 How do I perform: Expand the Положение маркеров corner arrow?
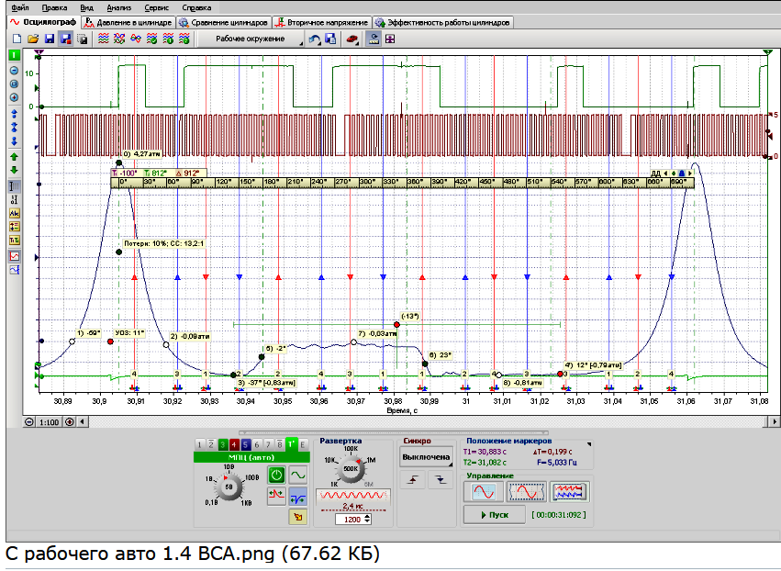tap(589, 444)
